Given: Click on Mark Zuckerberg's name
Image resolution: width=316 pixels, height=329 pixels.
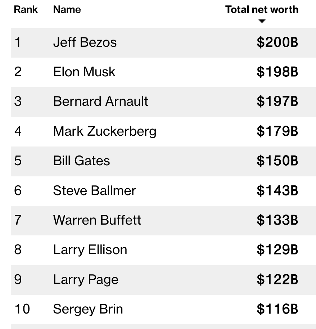Looking at the screenshot, I should (105, 131).
